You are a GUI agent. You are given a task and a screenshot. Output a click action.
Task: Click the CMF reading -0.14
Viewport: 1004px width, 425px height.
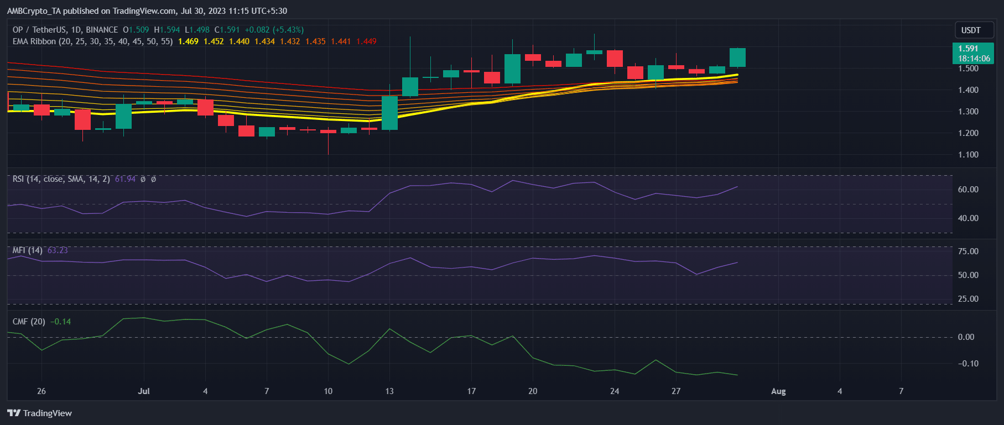pos(60,322)
